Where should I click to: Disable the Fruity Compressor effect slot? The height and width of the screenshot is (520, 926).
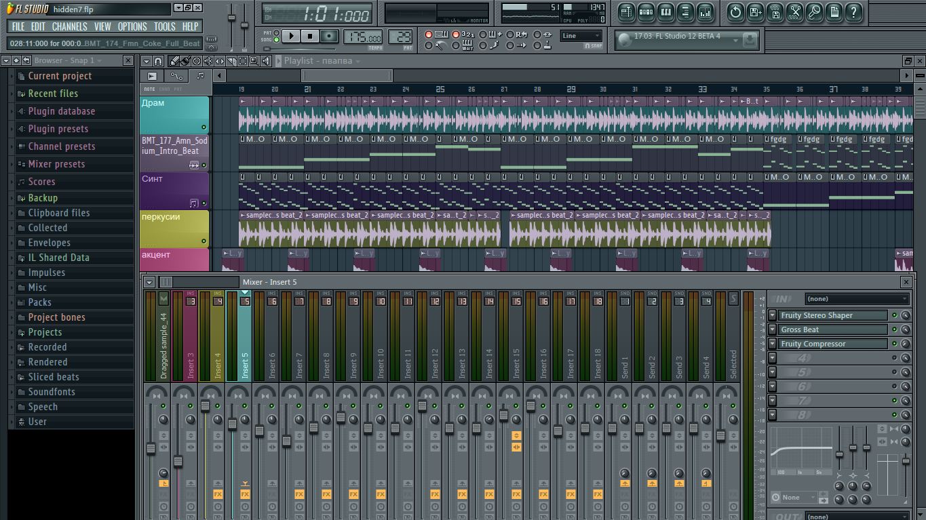894,344
